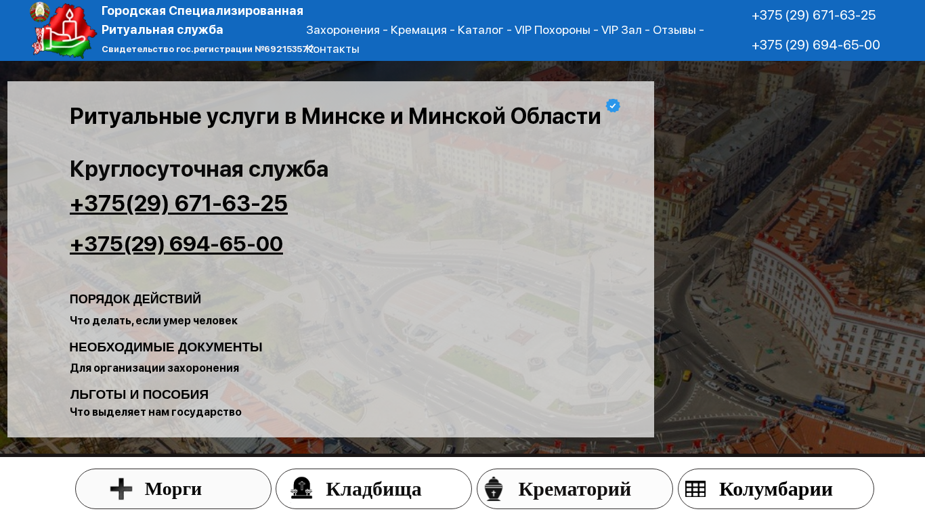The height and width of the screenshot is (520, 925).
Task: Open the VIP Зал menu item
Action: pyautogui.click(x=621, y=30)
